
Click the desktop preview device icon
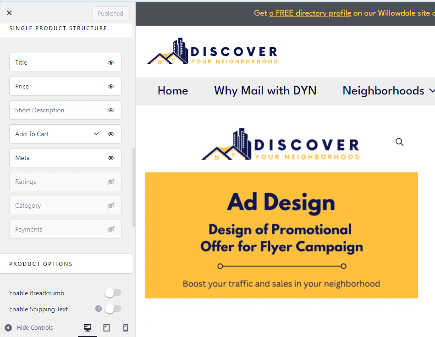[x=88, y=328]
